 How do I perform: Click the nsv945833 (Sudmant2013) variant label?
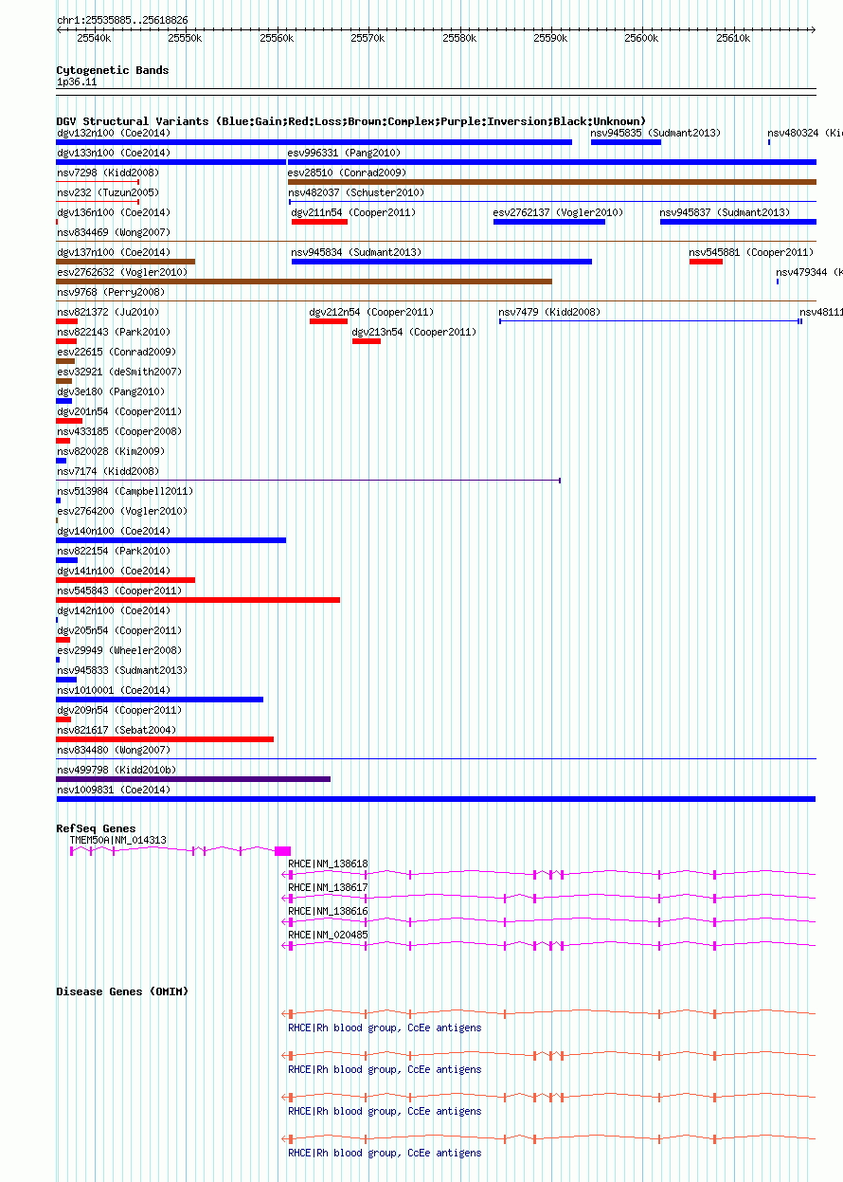(x=122, y=670)
